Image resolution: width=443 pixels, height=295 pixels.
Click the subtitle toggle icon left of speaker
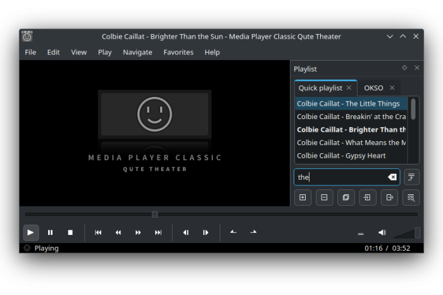(361, 234)
